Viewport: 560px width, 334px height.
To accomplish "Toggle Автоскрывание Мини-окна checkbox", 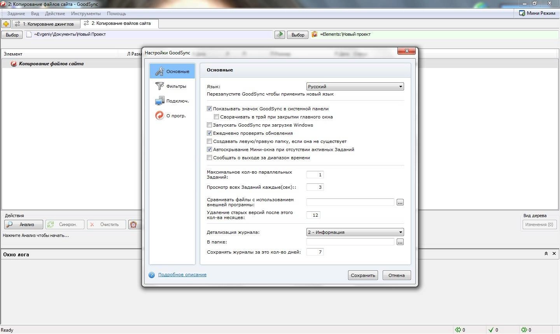I will click(x=209, y=150).
